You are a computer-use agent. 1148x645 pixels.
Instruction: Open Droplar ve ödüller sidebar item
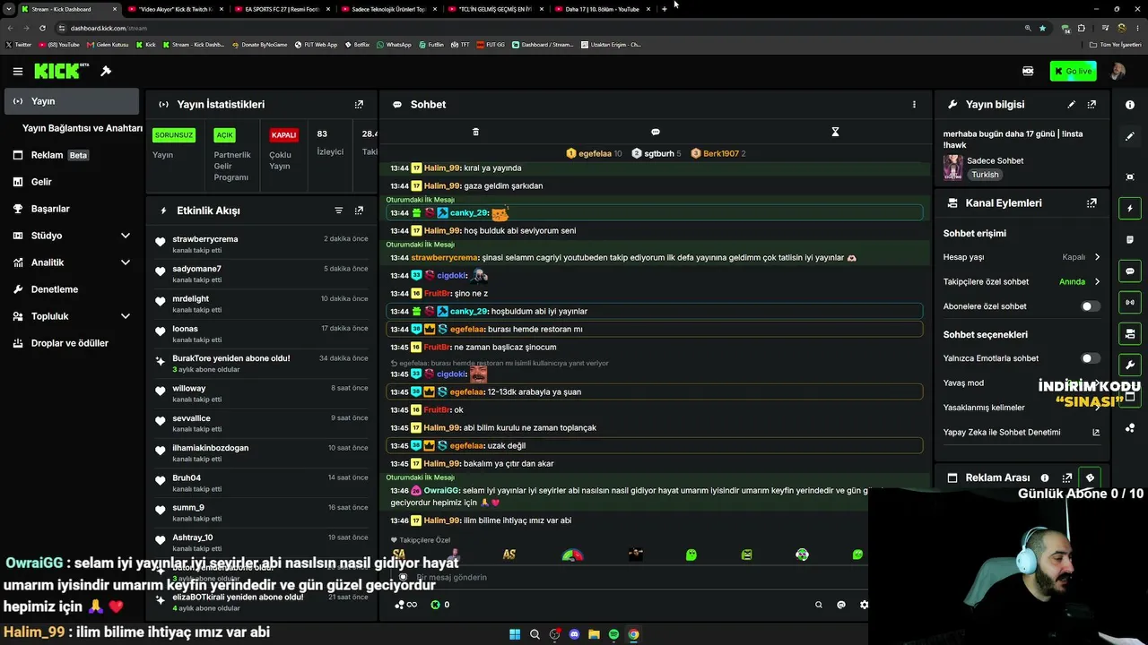[x=72, y=343]
